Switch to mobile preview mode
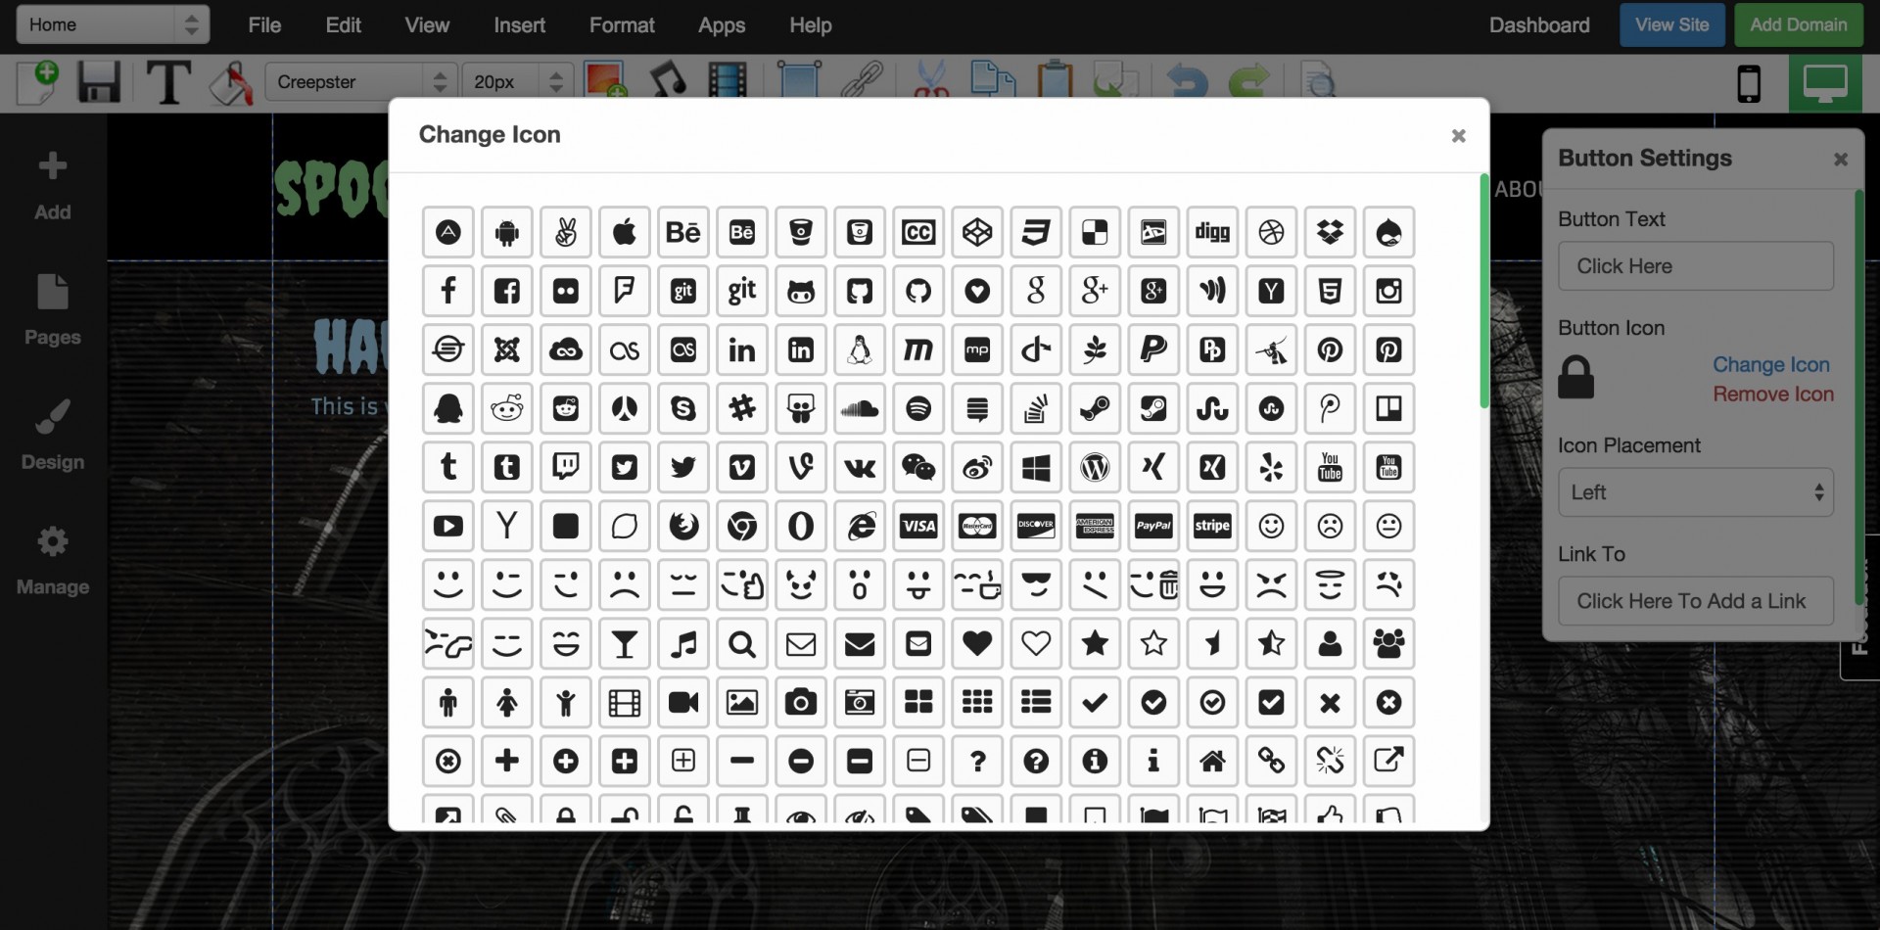The image size is (1880, 930). tap(1749, 83)
